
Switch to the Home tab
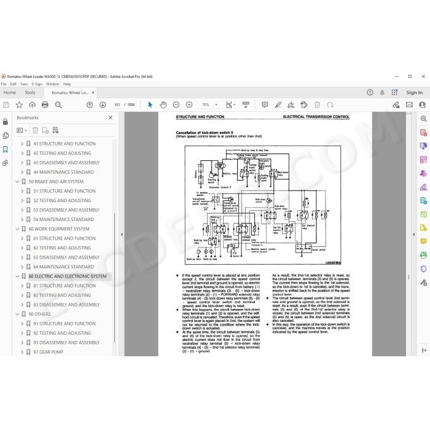point(10,93)
